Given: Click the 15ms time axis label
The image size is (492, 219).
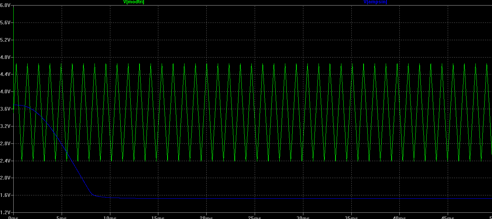Looking at the screenshot, I should click(158, 216).
